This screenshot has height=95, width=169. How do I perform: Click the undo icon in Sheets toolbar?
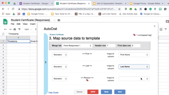coord(5,29)
